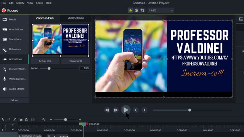Open the Help menu

(x=49, y=3)
